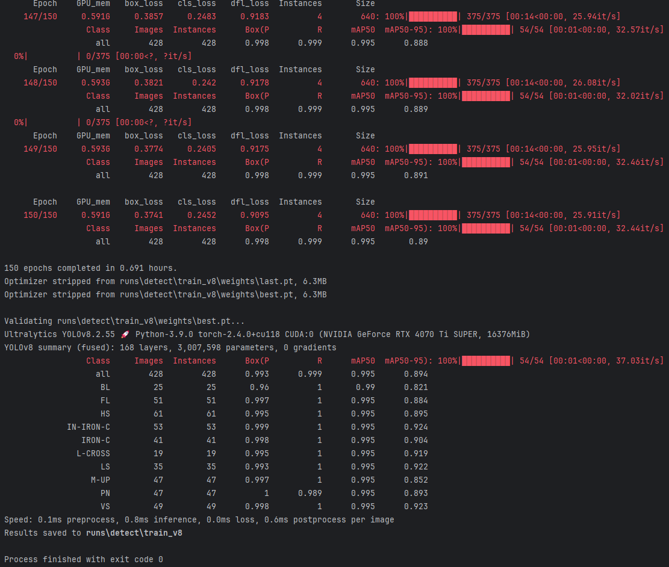Click the 150 epochs completed in 0.691 hours line
This screenshot has width=669, height=567.
click(90, 268)
